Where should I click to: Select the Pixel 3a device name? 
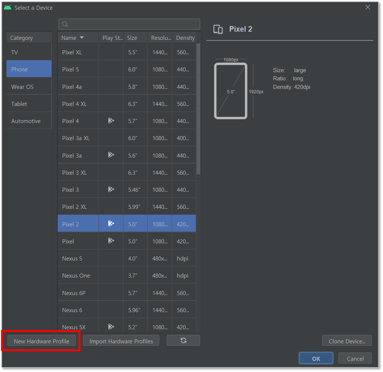coord(72,155)
